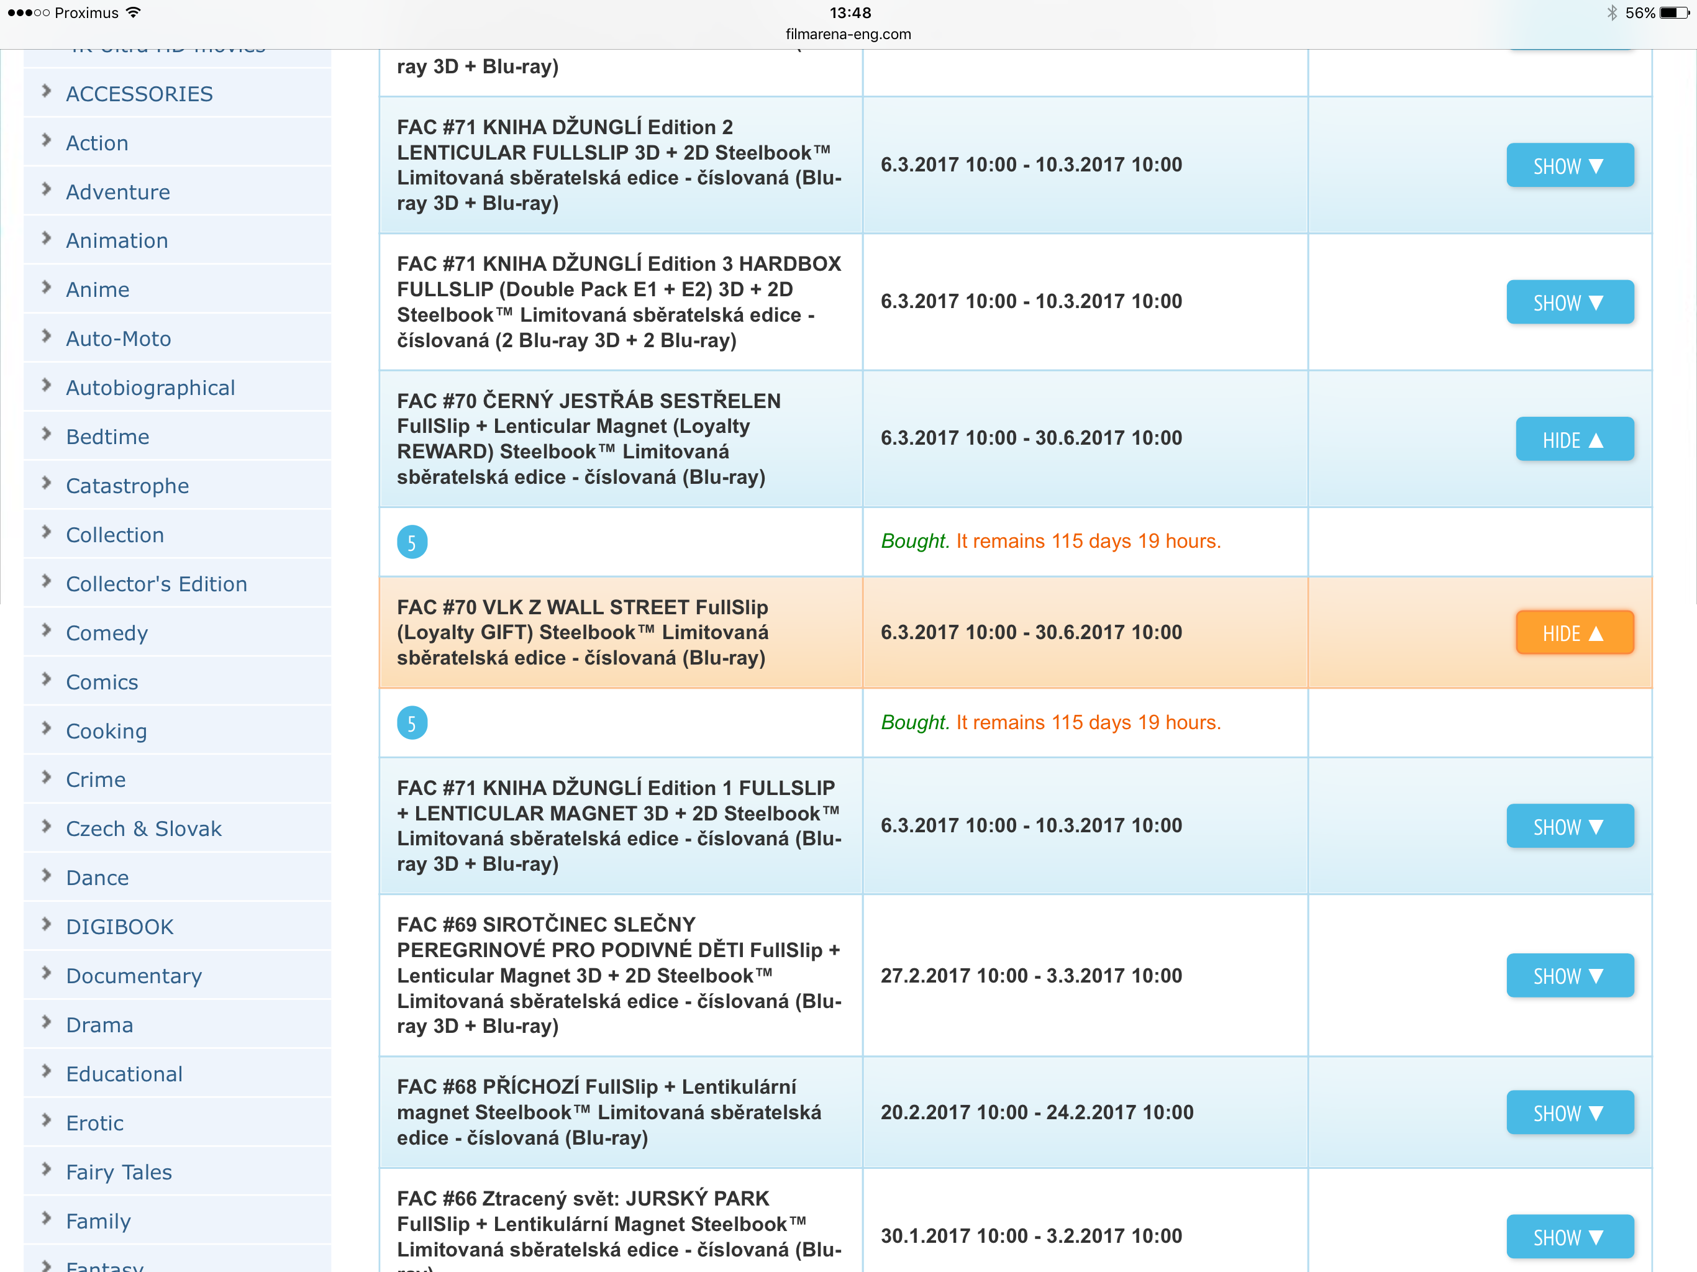Expand the Crime category arrow
The height and width of the screenshot is (1272, 1697).
coord(47,776)
